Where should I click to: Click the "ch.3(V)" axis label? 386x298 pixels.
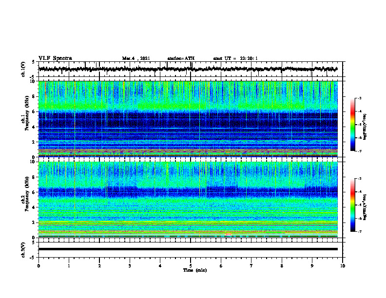(x=23, y=250)
